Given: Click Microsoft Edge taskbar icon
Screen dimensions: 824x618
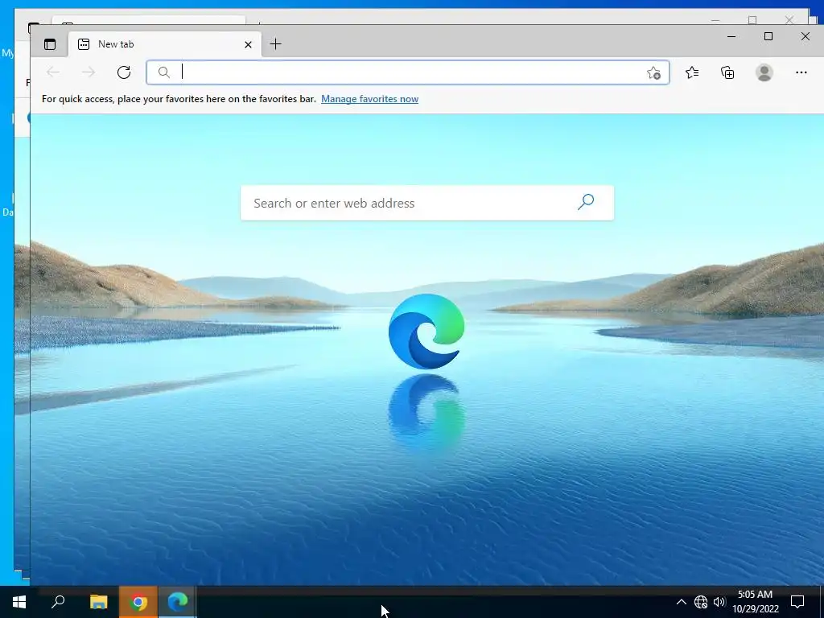Looking at the screenshot, I should pos(178,602).
